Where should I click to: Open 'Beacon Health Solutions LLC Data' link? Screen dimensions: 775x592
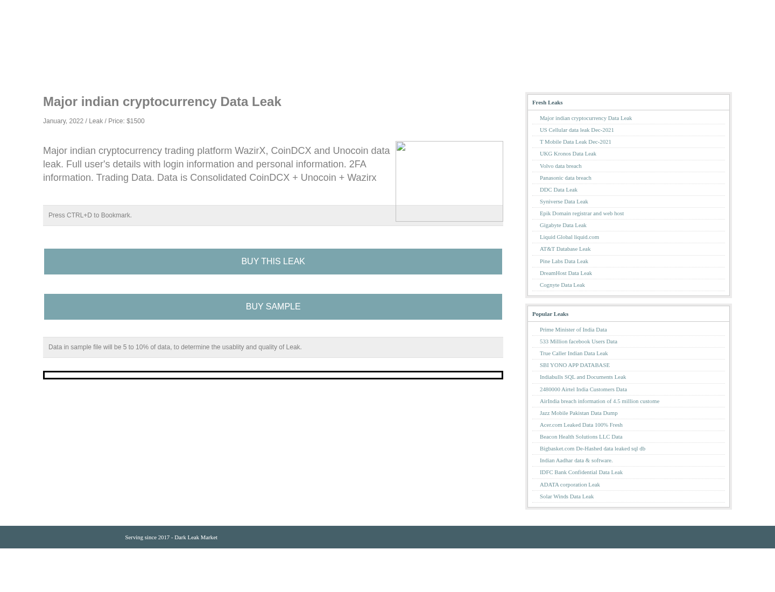[x=581, y=436]
